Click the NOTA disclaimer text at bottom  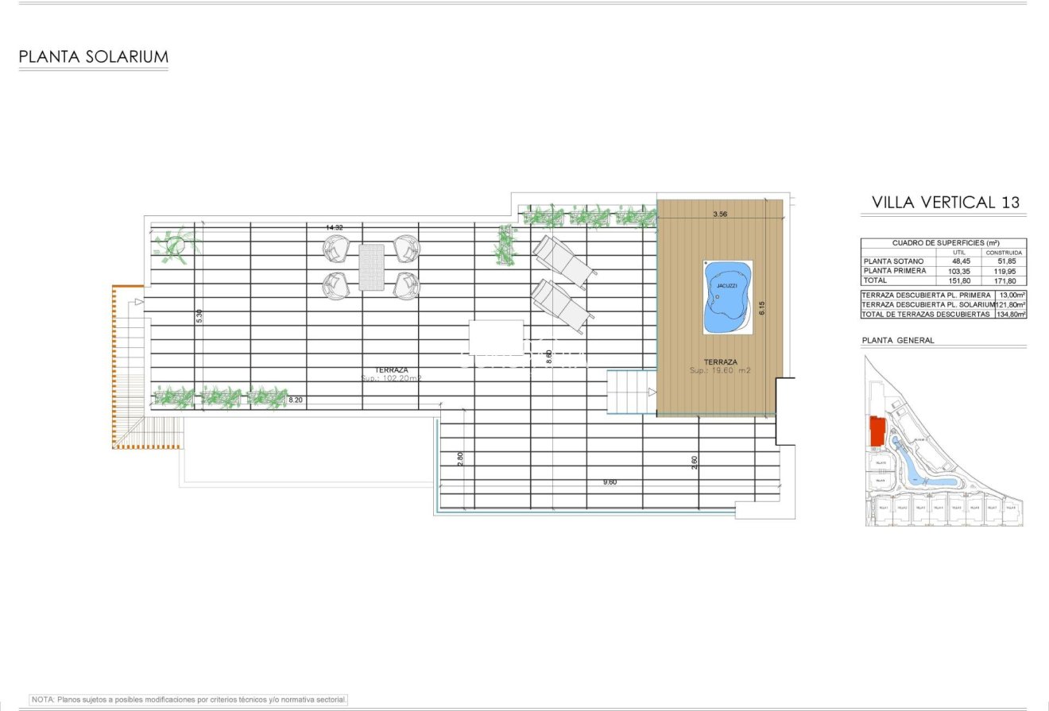point(189,700)
